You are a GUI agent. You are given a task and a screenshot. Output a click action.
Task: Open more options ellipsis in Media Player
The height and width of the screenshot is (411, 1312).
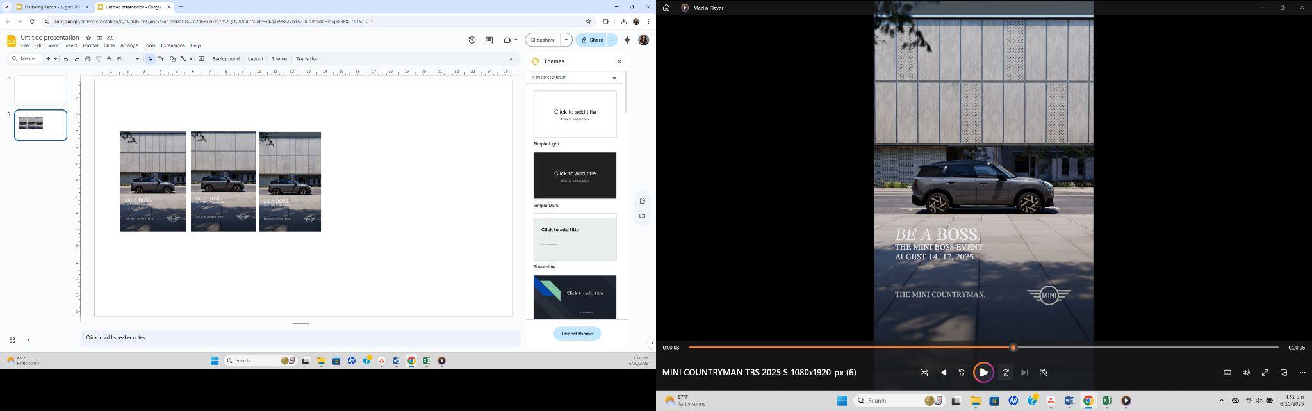[1302, 373]
